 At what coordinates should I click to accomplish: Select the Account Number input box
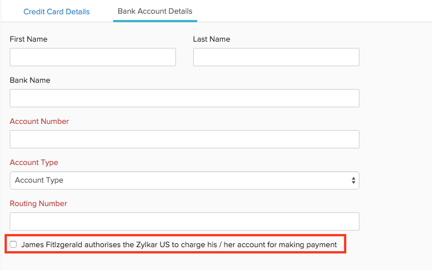[185, 139]
